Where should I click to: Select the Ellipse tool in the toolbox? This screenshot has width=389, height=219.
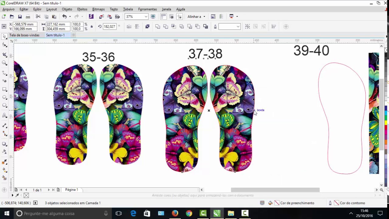[x=5, y=97]
